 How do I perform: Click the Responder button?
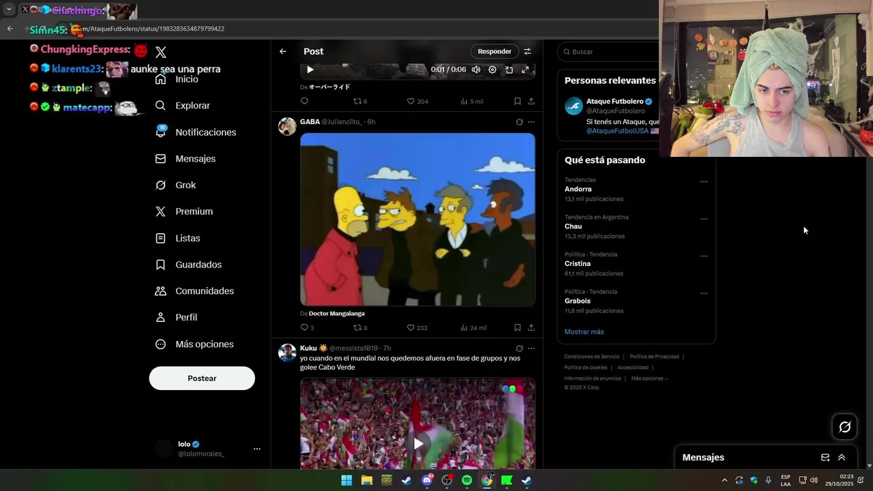pyautogui.click(x=494, y=51)
